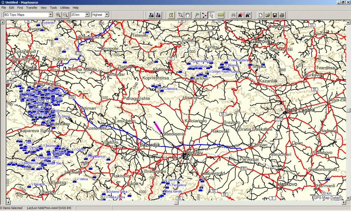Open the Utilities menu

(64, 8)
